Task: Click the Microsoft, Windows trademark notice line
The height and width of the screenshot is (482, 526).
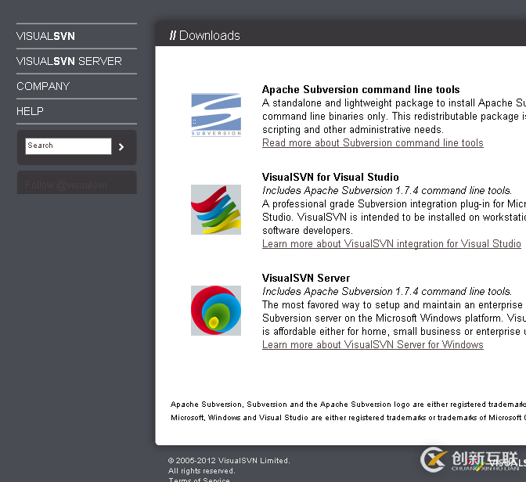Action: (x=348, y=418)
